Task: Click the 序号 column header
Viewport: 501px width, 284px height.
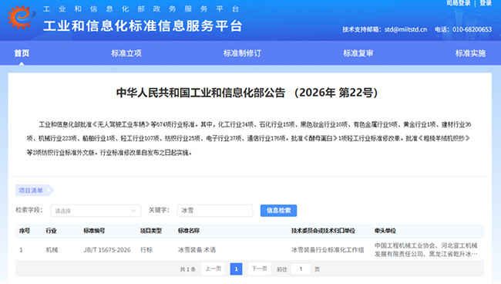Action: (25, 231)
